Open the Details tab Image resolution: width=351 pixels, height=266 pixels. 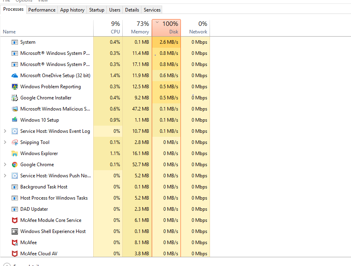[x=132, y=10]
